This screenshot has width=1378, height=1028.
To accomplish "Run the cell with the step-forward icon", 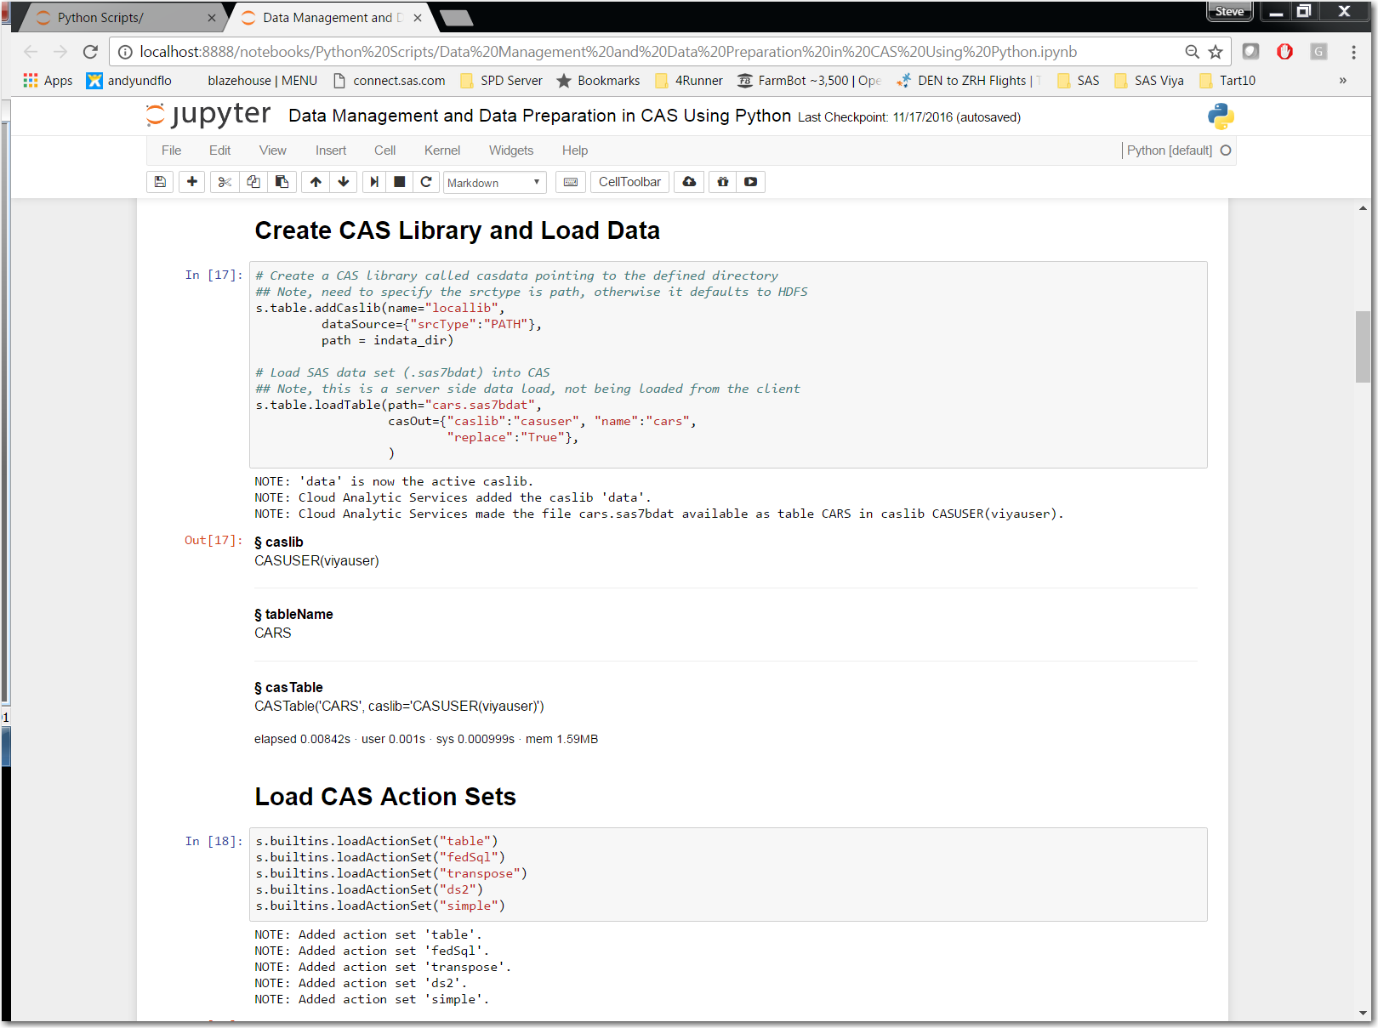I will [373, 182].
